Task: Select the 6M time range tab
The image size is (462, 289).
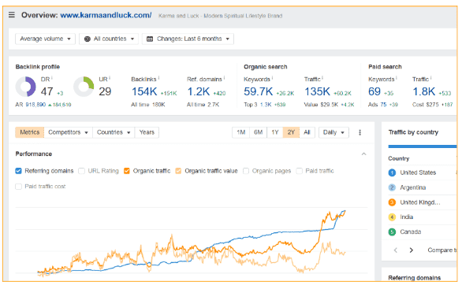Action: [258, 132]
